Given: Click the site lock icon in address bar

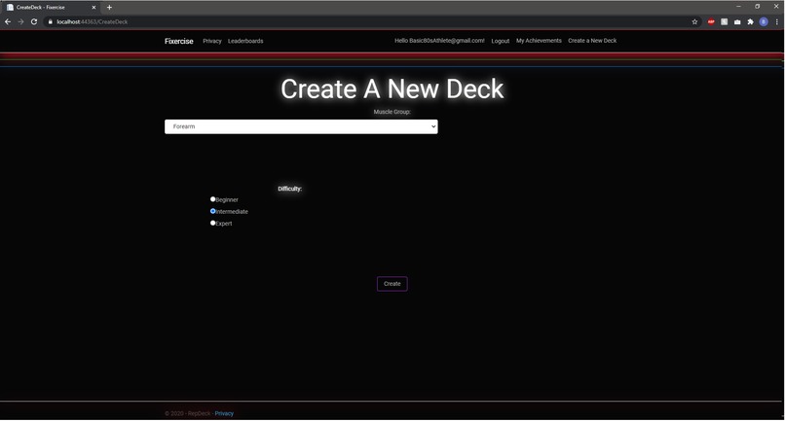Looking at the screenshot, I should (50, 21).
